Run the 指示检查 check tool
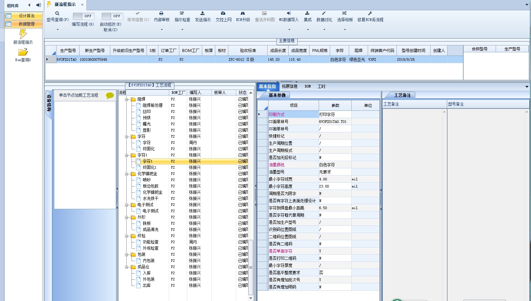 click(182, 13)
